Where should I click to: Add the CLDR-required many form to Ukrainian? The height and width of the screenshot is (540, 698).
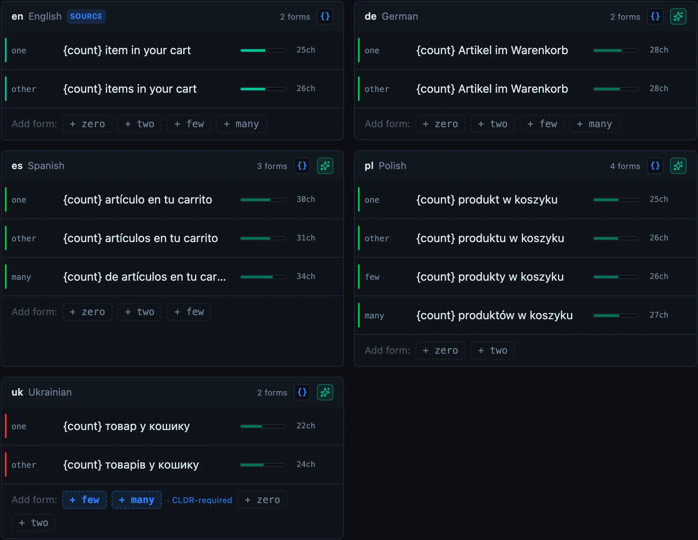[x=137, y=500]
